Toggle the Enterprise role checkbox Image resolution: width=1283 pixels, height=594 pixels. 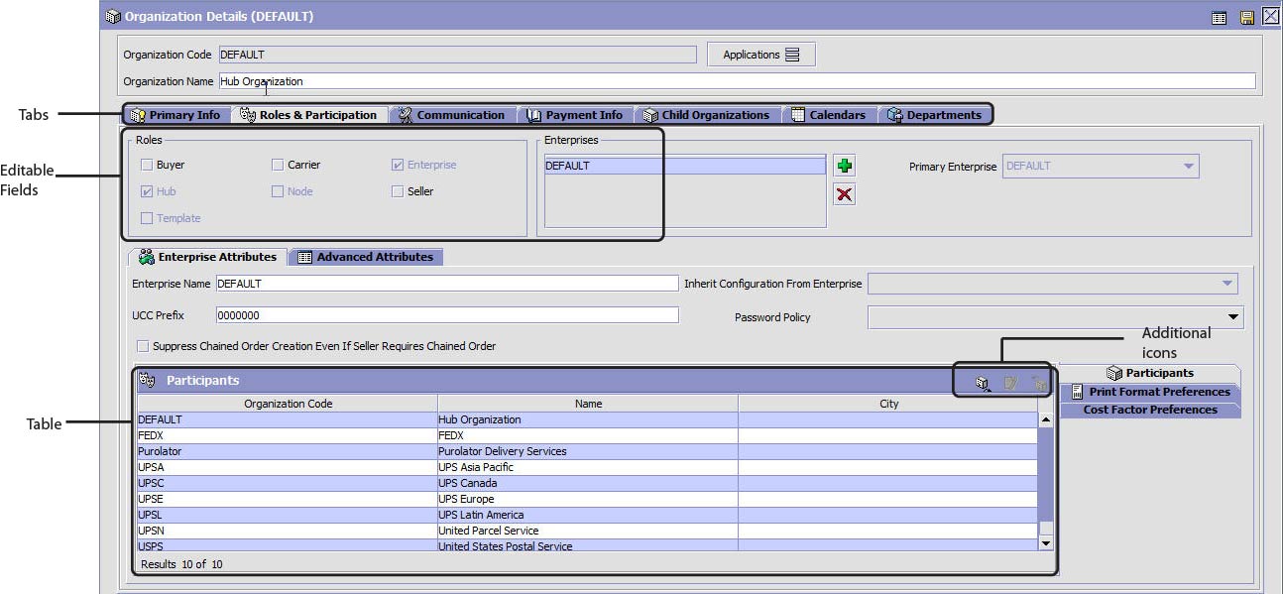(398, 165)
